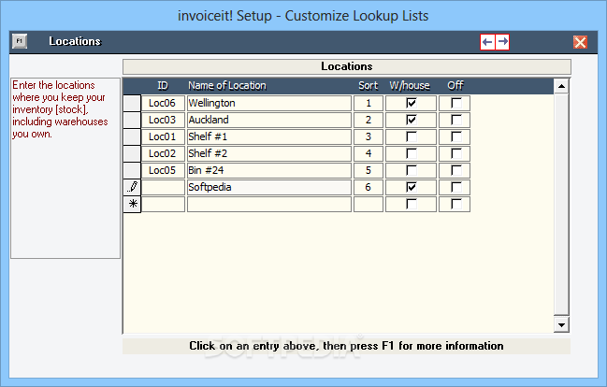Uncheck W/house for Wellington
Viewport: 607px width, 387px height.
412,104
